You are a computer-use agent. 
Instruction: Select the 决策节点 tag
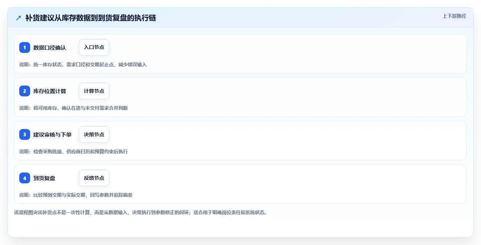click(94, 134)
